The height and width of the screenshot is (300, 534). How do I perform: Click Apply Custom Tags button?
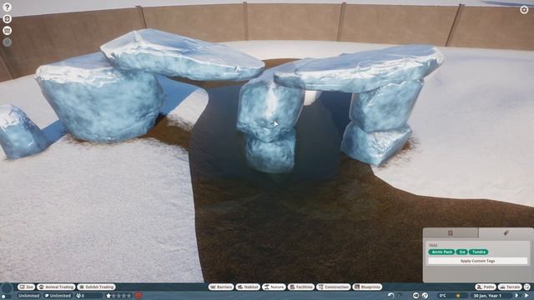tap(477, 261)
